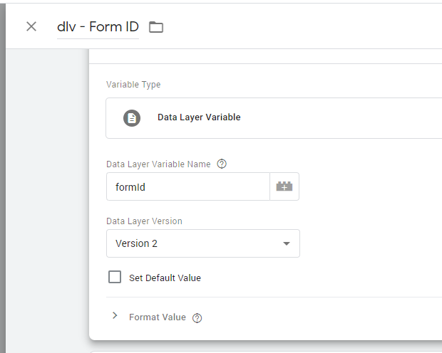This screenshot has width=442, height=353.
Task: Click the Data Layer Version label
Action: [144, 221]
